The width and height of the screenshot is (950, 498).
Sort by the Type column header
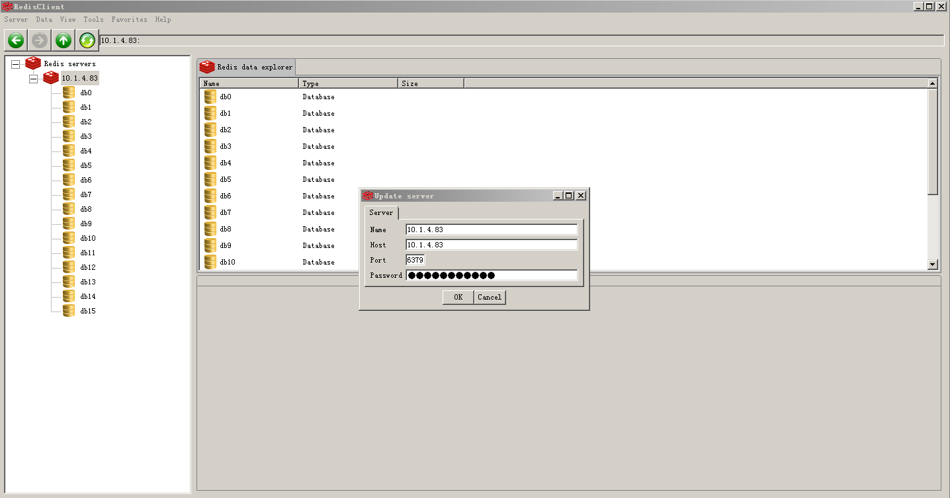point(348,83)
